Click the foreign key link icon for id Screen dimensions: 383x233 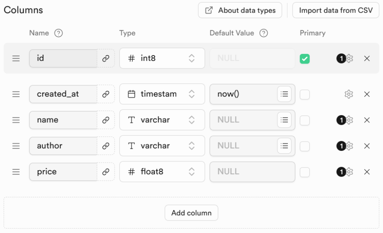[106, 58]
